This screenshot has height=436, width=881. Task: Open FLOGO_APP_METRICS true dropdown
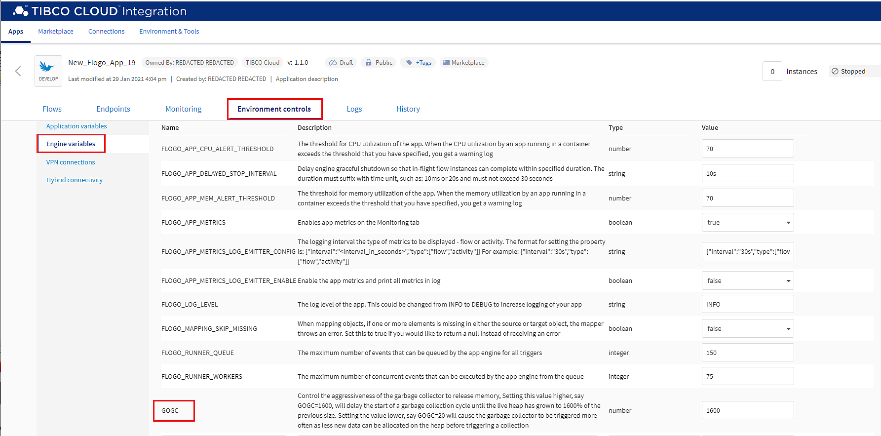(x=748, y=222)
